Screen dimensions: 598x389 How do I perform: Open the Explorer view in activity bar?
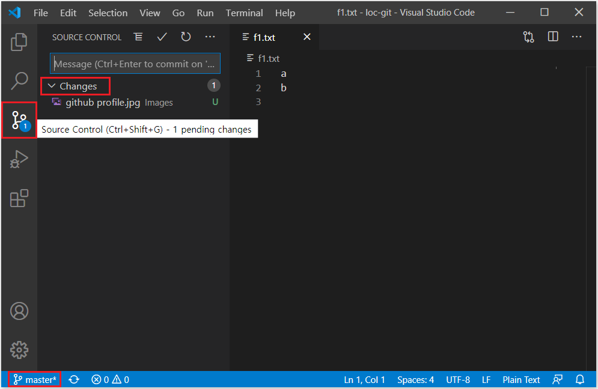pos(19,41)
